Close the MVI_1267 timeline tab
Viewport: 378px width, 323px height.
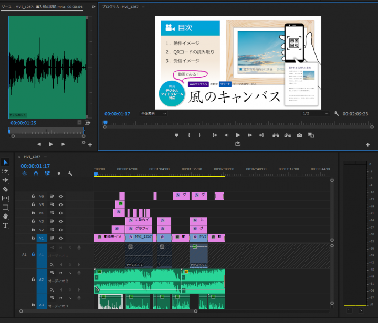(x=19, y=157)
